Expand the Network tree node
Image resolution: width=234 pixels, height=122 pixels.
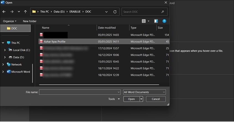pyautogui.click(x=3, y=64)
